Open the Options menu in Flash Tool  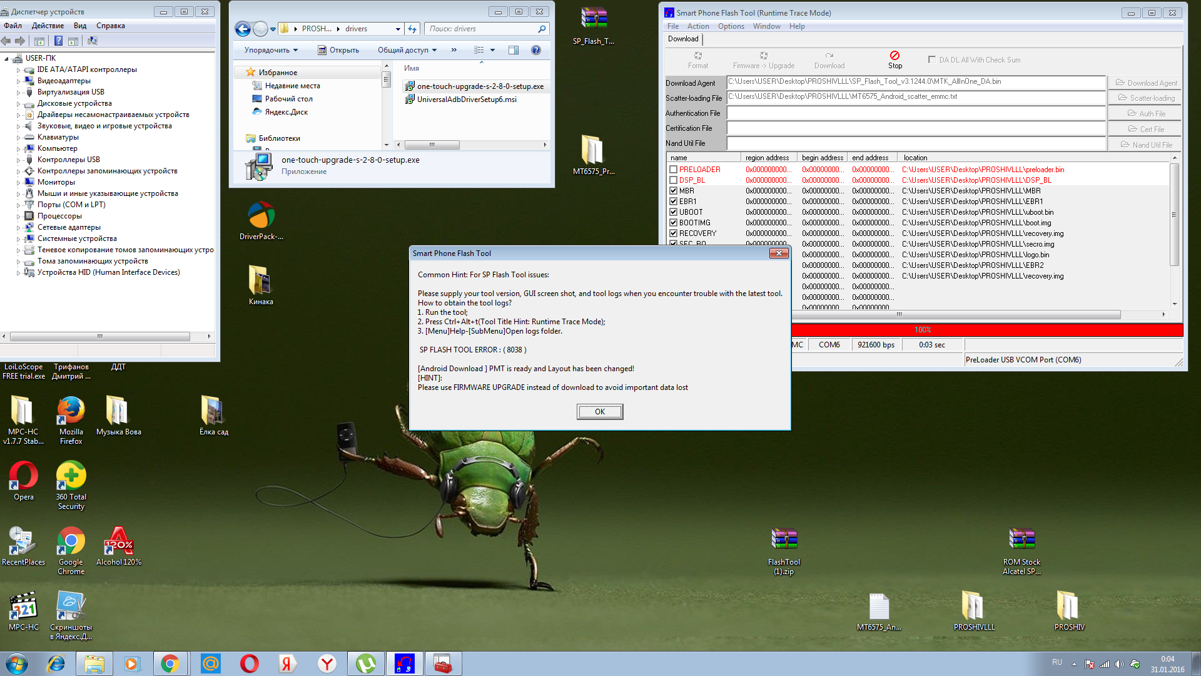pyautogui.click(x=731, y=26)
